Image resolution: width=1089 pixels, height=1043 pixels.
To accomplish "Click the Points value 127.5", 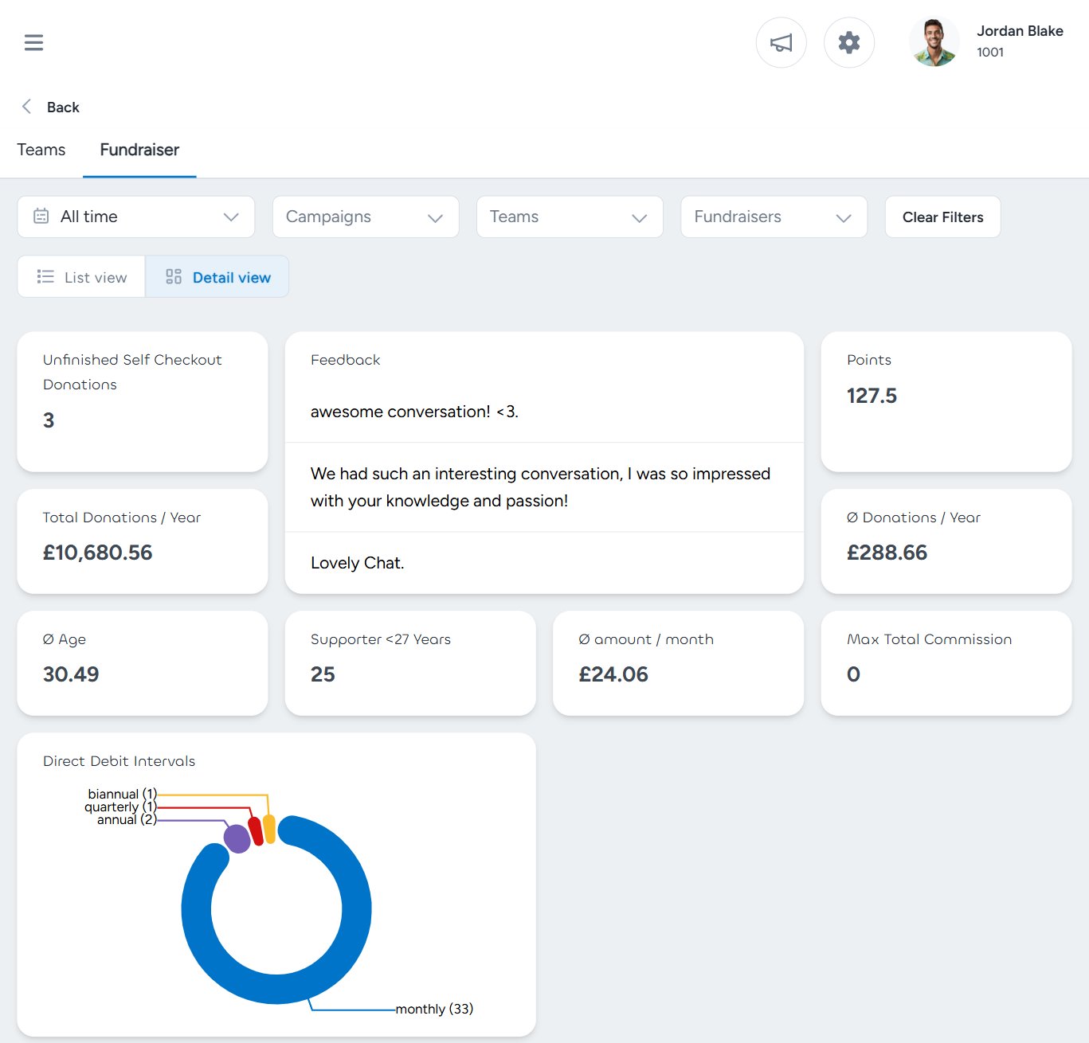I will (872, 396).
